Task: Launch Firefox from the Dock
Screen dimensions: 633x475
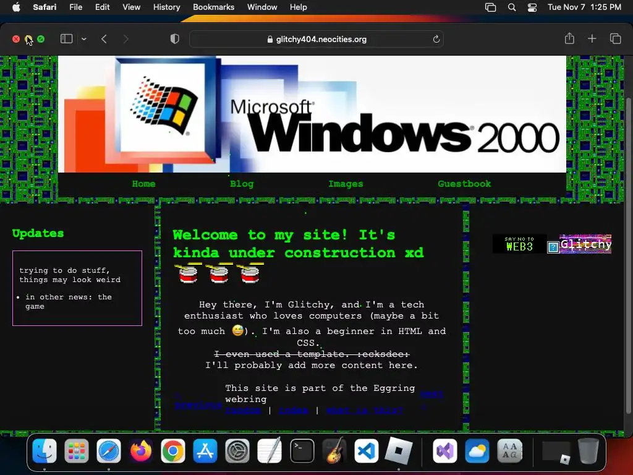Action: [x=140, y=451]
